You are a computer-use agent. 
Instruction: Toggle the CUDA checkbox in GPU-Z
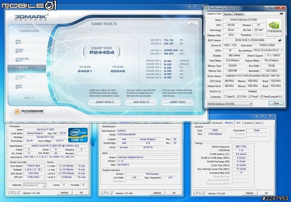[238, 96]
